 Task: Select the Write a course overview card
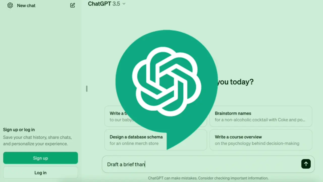261,140
